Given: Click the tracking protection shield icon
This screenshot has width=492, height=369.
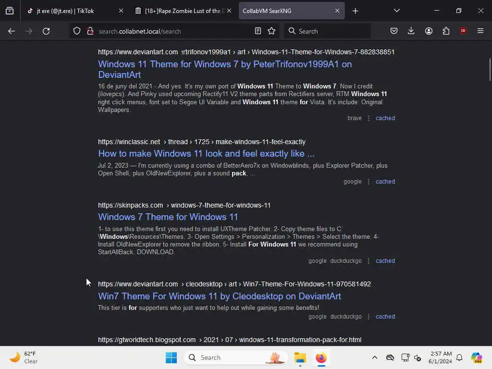Looking at the screenshot, I should tap(77, 31).
